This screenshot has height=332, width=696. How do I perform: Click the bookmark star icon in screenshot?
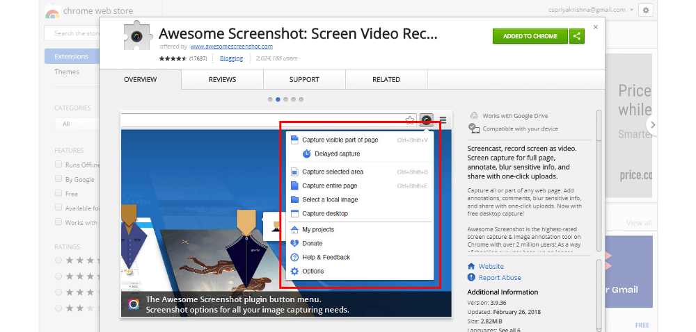coord(410,120)
